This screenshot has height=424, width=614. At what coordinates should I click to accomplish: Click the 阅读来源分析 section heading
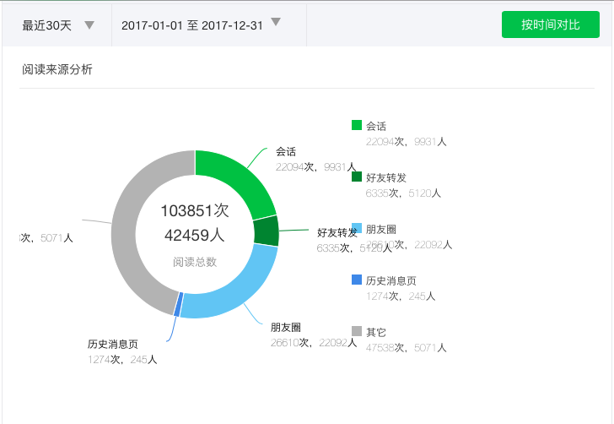coord(57,69)
